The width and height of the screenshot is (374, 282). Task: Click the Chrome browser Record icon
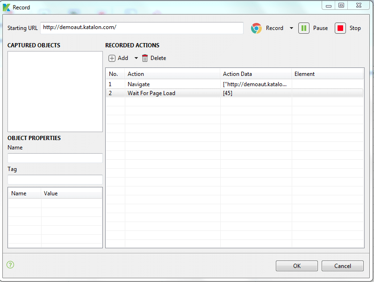(256, 28)
